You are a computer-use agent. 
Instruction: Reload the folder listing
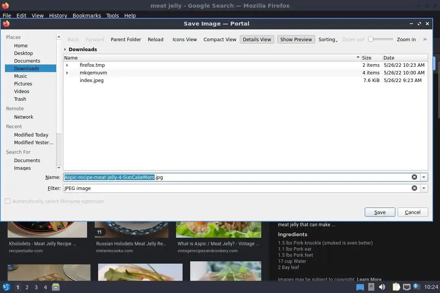[155, 40]
